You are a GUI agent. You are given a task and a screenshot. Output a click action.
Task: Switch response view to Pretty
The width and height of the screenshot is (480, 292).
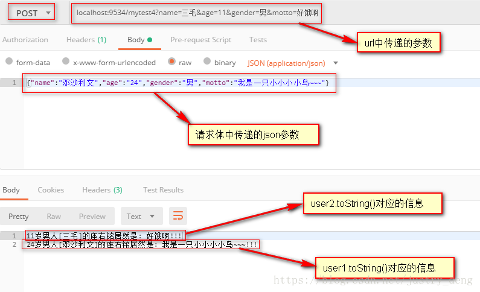pyautogui.click(x=18, y=216)
